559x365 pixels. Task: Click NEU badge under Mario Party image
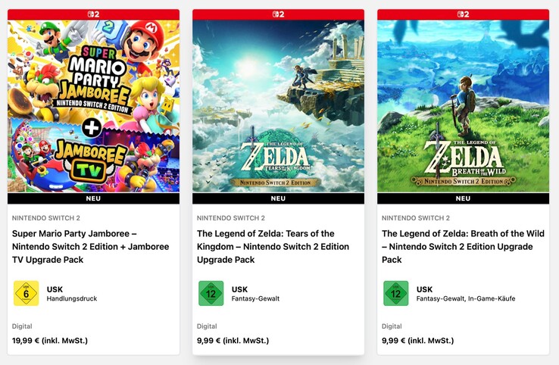point(93,198)
